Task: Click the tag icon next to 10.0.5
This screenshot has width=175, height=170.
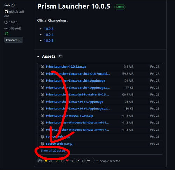Action: 6,22
